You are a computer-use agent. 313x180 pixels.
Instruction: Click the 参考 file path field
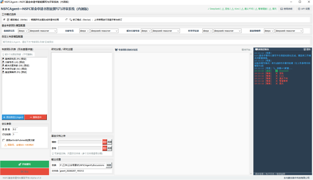80,148
